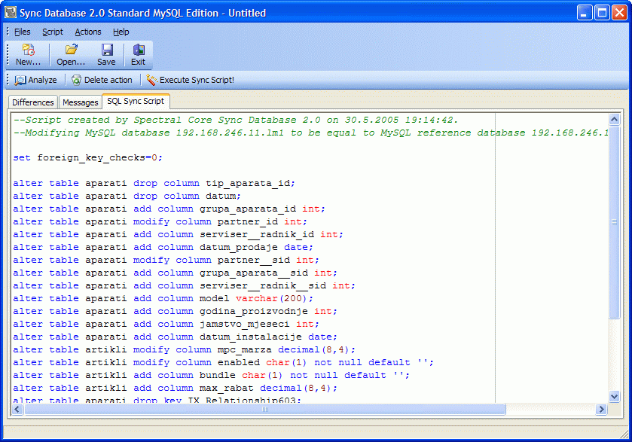Click the line adding serviser__radnik__sid
Viewport: 632px width, 442px height.
(185, 286)
